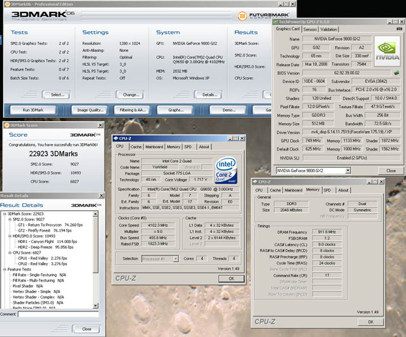Image resolution: width=406 pixels, height=337 pixels.
Task: Select the GT1 - Return To Proxycon row
Action: (x=50, y=225)
